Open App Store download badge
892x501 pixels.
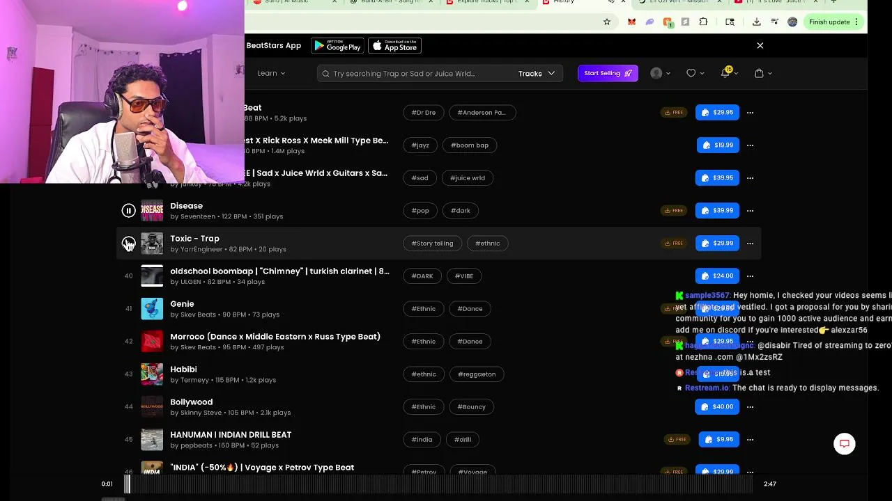[x=394, y=46]
